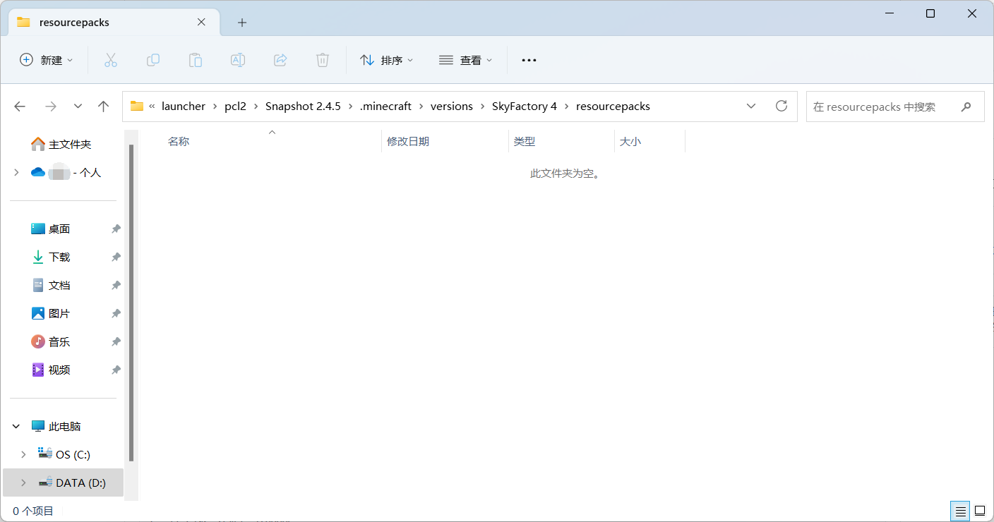
Task: Switch to large icons view in status bar
Action: coord(979,510)
